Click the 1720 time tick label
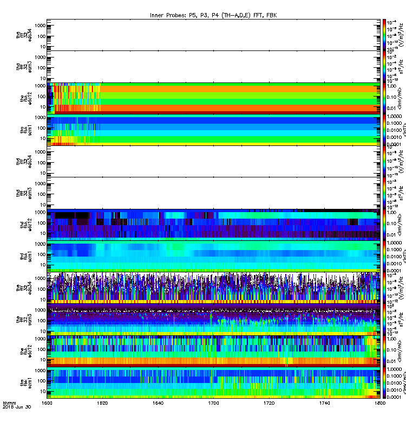 click(269, 403)
